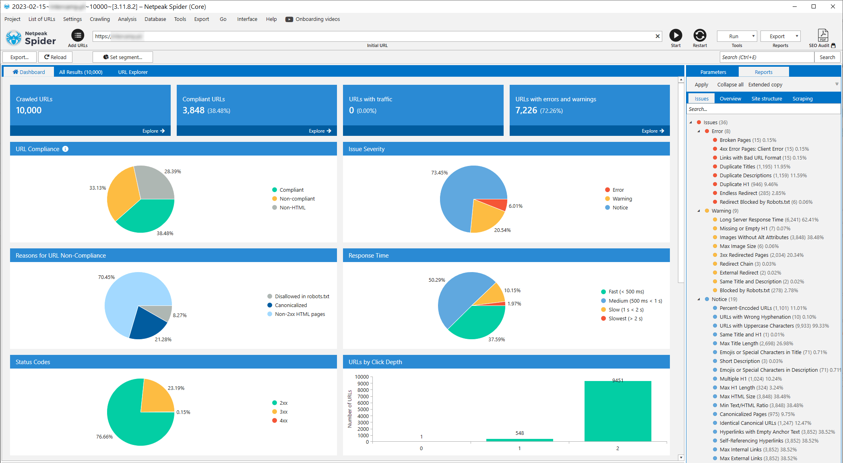Open the SEO Audit PDF icon
The height and width of the screenshot is (463, 843).
(x=823, y=35)
